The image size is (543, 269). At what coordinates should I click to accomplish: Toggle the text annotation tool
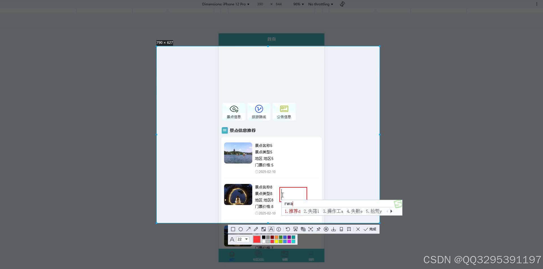click(271, 229)
